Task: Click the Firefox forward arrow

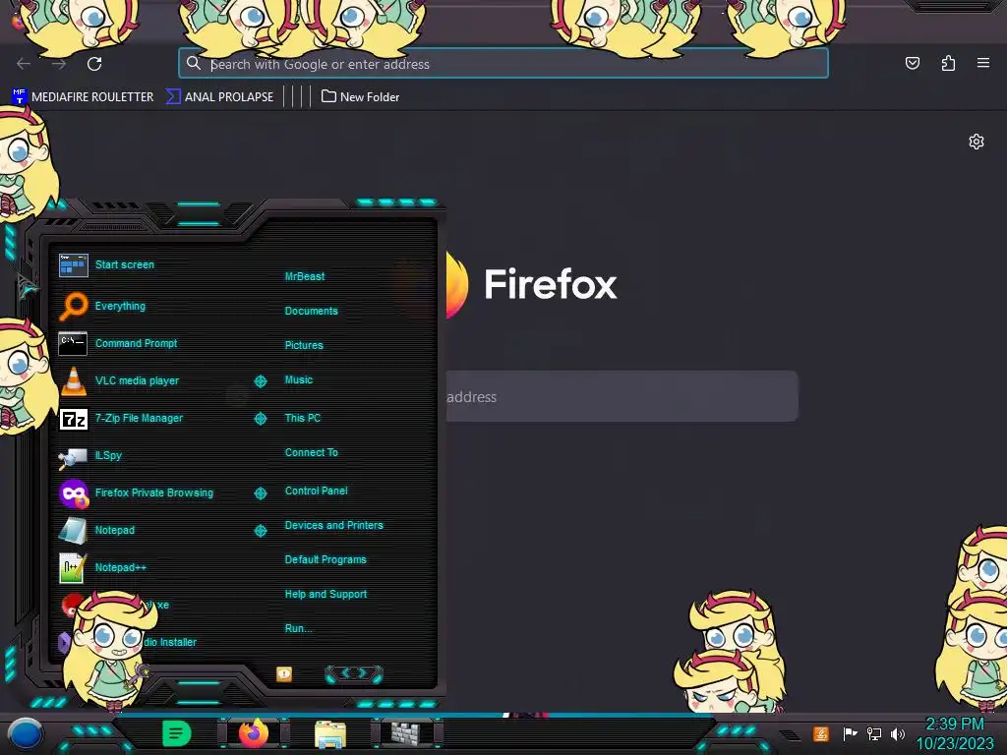Action: (59, 64)
